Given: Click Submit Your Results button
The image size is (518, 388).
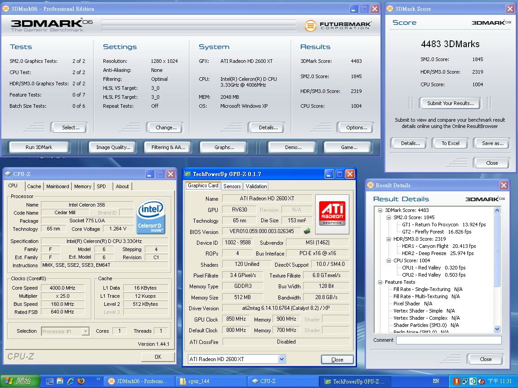Looking at the screenshot, I should [451, 103].
